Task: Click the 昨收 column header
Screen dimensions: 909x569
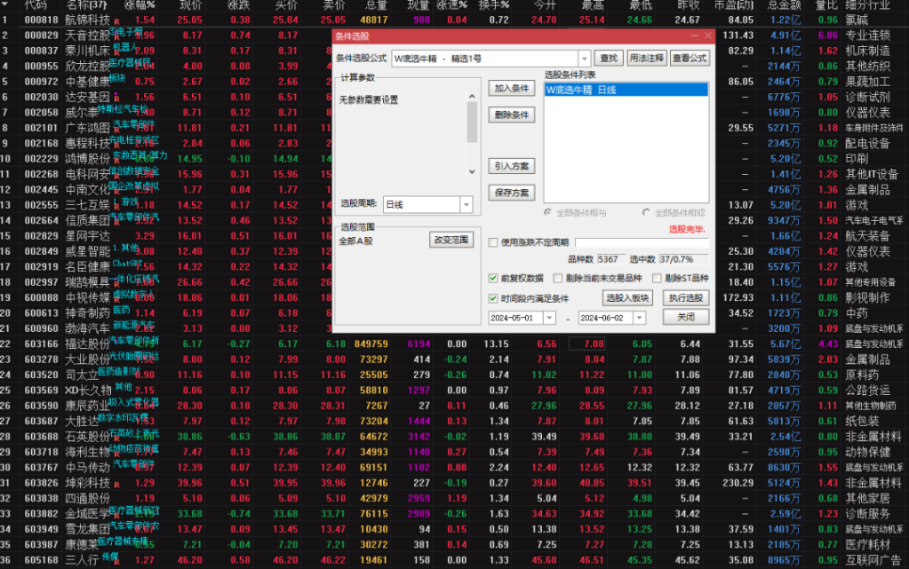Action: [688, 5]
